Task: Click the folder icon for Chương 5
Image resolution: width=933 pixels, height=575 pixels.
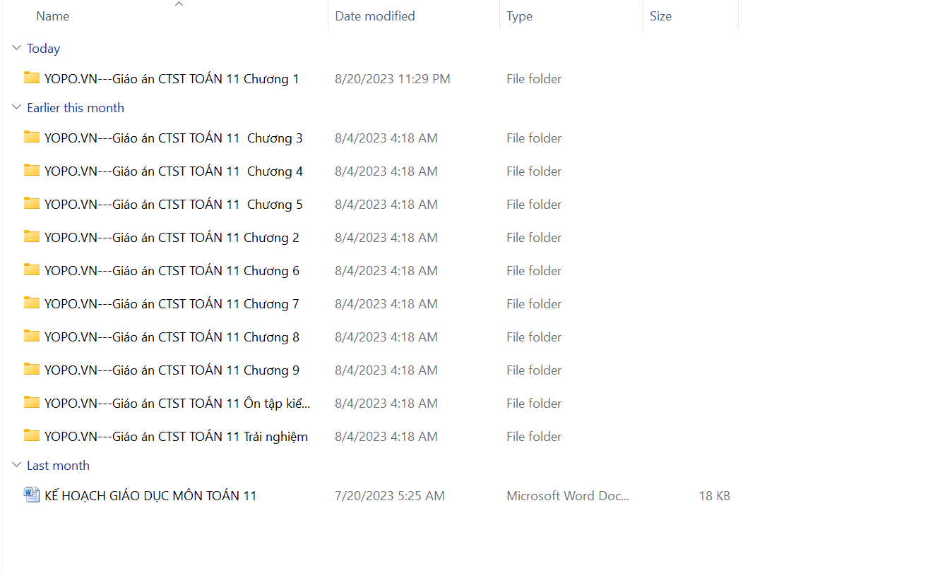Action: (x=31, y=204)
